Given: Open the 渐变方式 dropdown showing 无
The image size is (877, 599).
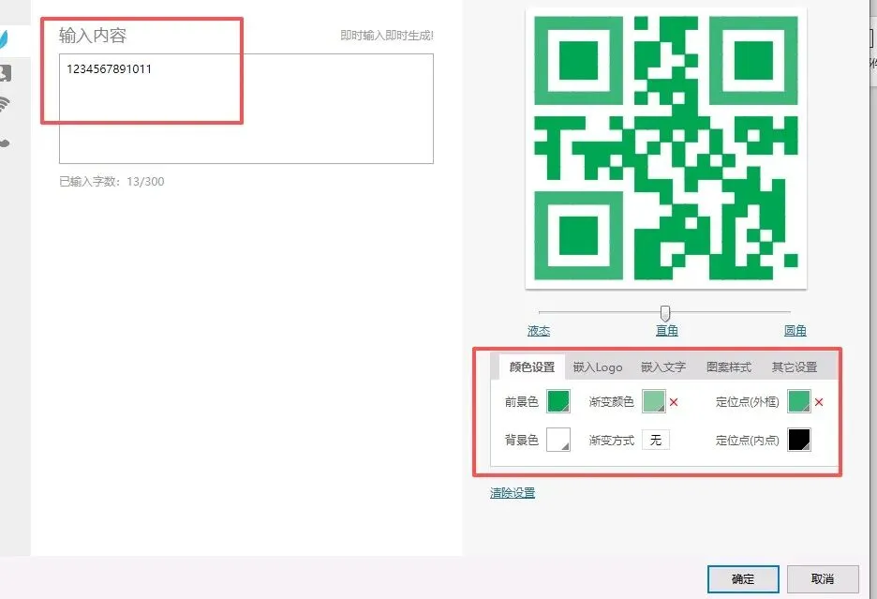Looking at the screenshot, I should pyautogui.click(x=656, y=440).
